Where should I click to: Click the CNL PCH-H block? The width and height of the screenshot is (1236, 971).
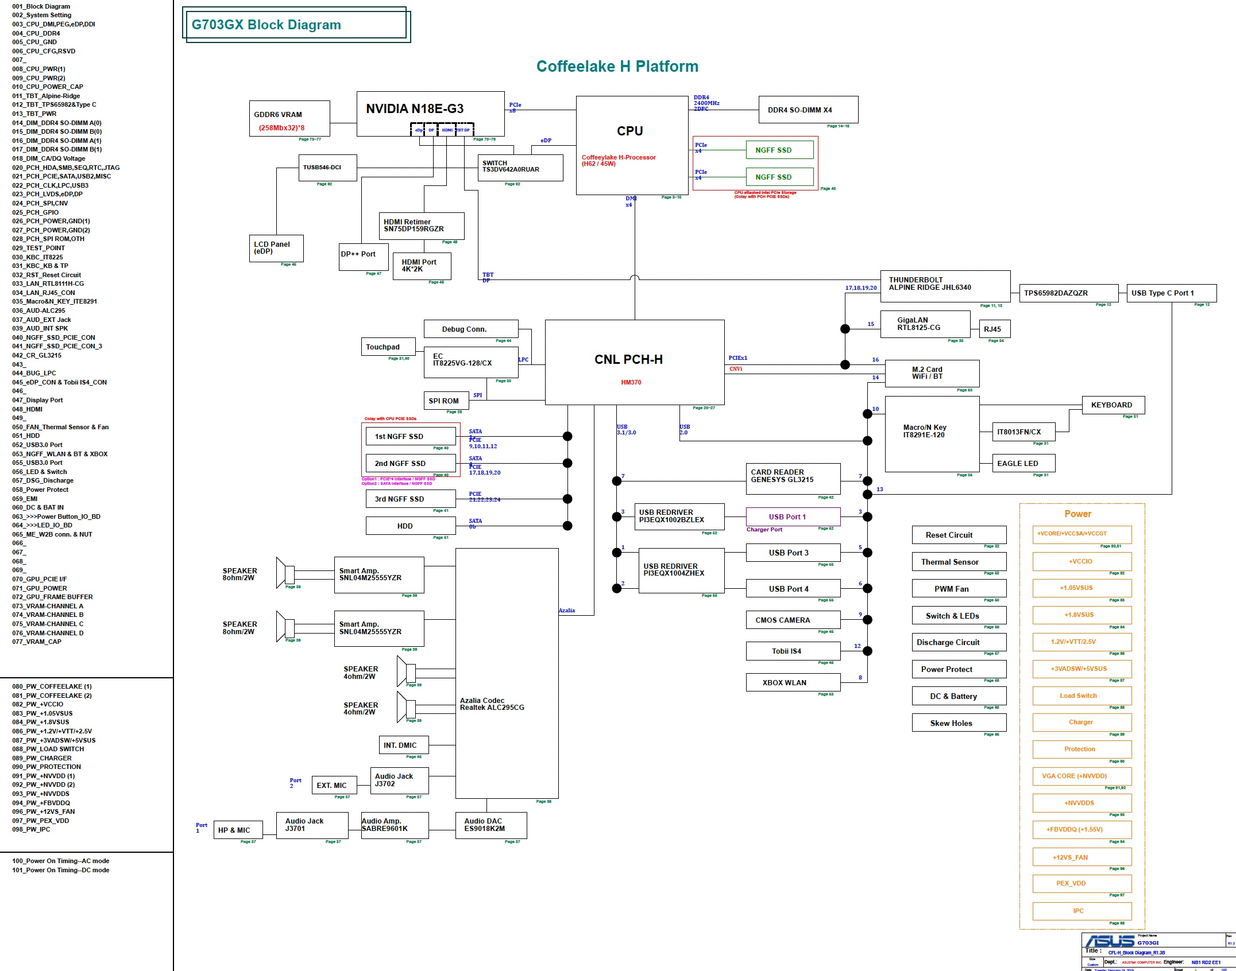[x=634, y=362]
